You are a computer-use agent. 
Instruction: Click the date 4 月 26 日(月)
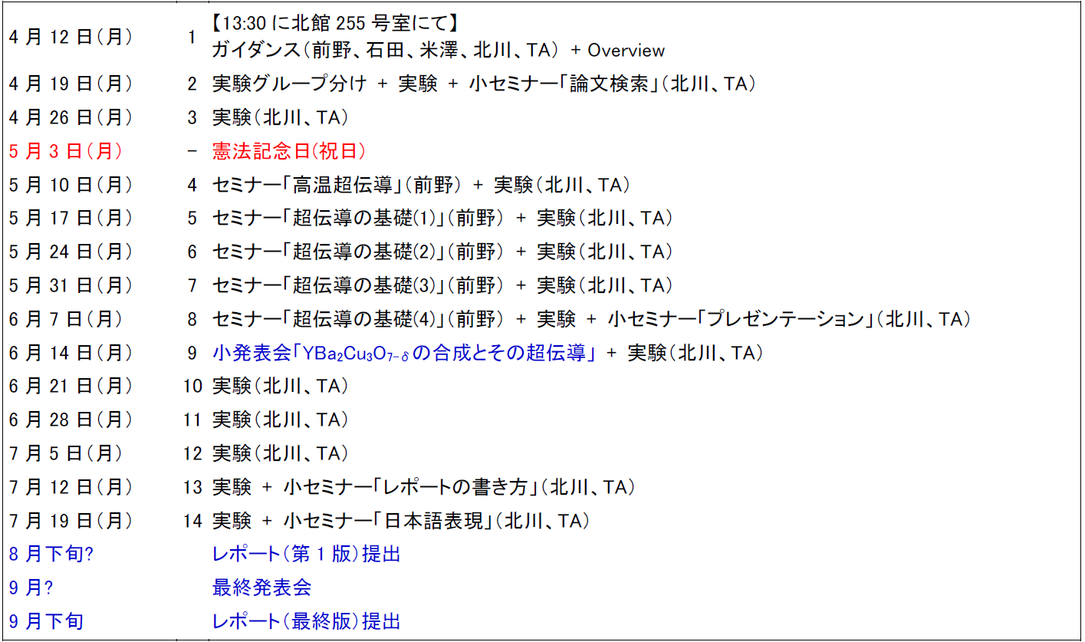pos(71,117)
